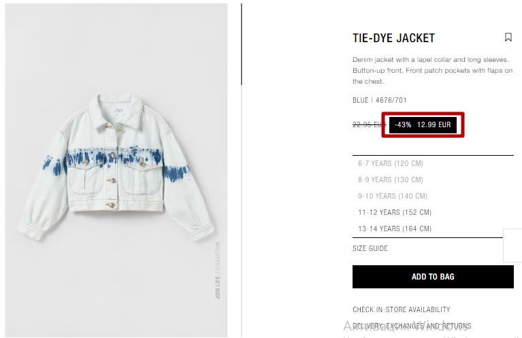The height and width of the screenshot is (338, 522).
Task: Open Delivery, Exchanges and Returns info
Action: pyautogui.click(x=412, y=326)
